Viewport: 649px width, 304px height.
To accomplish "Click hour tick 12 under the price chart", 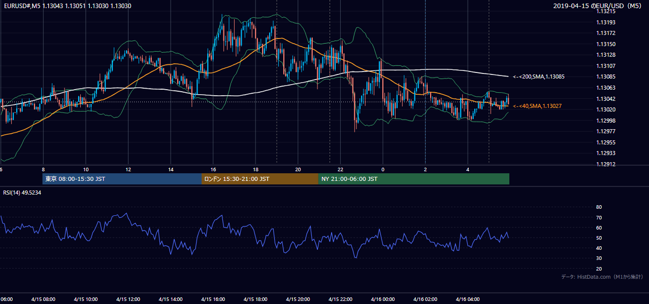I will tap(128, 169).
